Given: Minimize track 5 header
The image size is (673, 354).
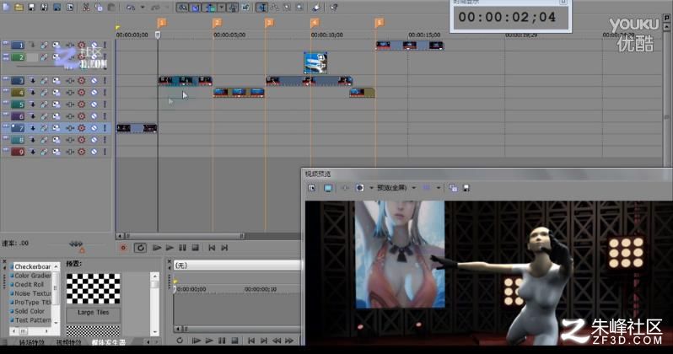Looking at the screenshot, I should pyautogui.click(x=5, y=103).
